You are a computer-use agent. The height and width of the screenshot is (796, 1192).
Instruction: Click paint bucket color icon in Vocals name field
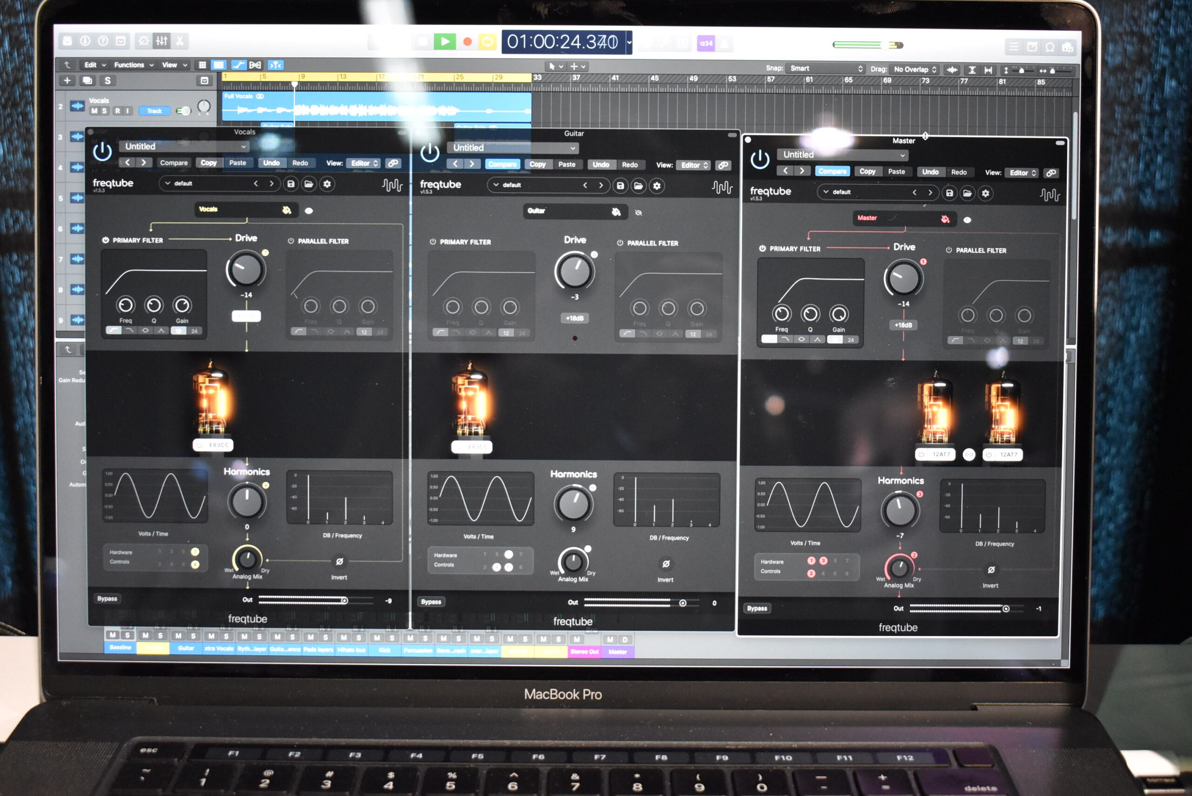pos(286,210)
